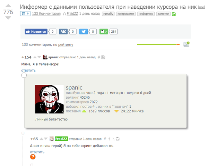
Task: Click the Facebook Нравится button
Action: point(36,32)
